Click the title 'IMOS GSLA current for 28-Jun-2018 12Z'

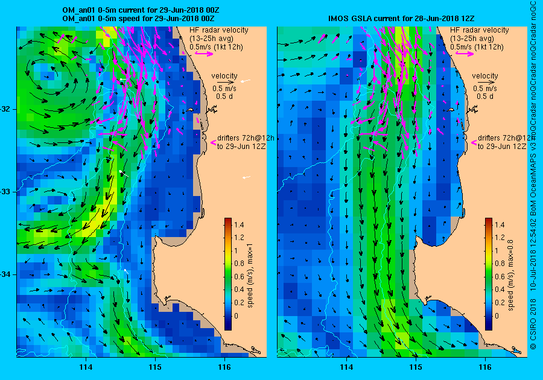(401, 18)
